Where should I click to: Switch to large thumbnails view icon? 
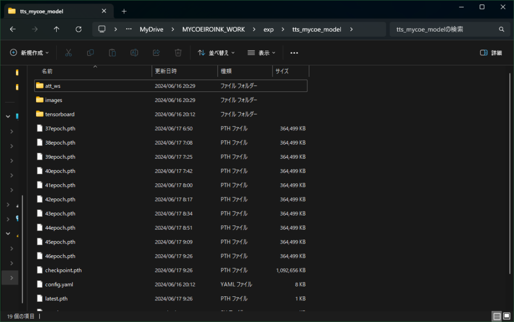[506, 316]
